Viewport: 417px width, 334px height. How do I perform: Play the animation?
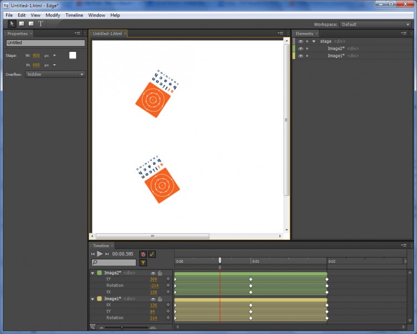tap(100, 254)
